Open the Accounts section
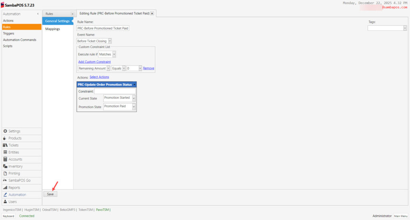The height and width of the screenshot is (220, 410). (x=15, y=159)
